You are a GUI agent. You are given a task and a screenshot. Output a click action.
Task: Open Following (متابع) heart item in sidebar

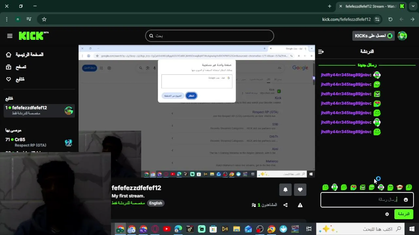[15, 79]
